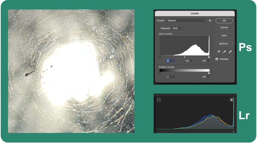This screenshot has width=257, height=144.
Task: Open the Options... dialog
Action: (x=224, y=44)
